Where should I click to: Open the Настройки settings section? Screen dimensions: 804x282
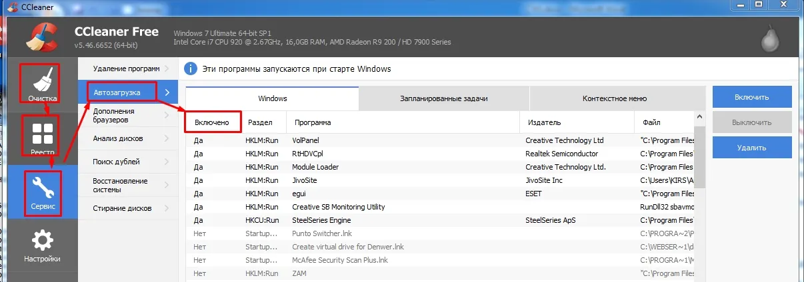pyautogui.click(x=42, y=246)
